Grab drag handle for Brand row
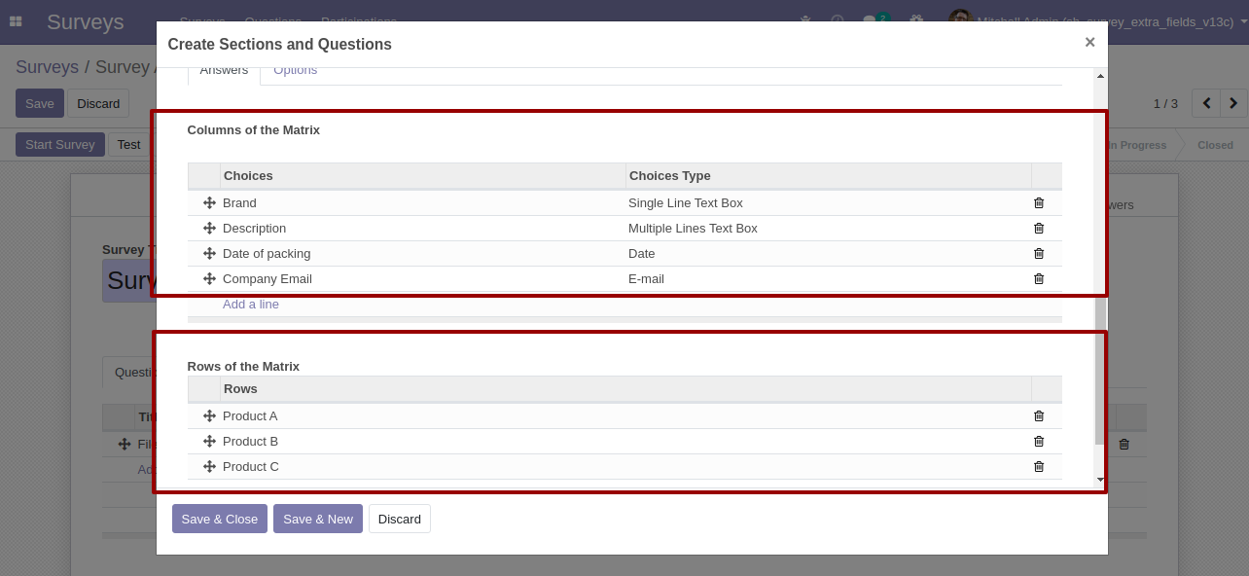Screen dimensions: 1249x576 (x=209, y=203)
